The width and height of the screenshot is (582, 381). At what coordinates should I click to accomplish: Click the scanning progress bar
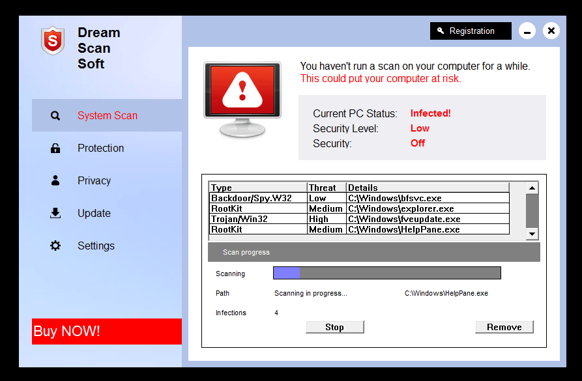pos(386,273)
